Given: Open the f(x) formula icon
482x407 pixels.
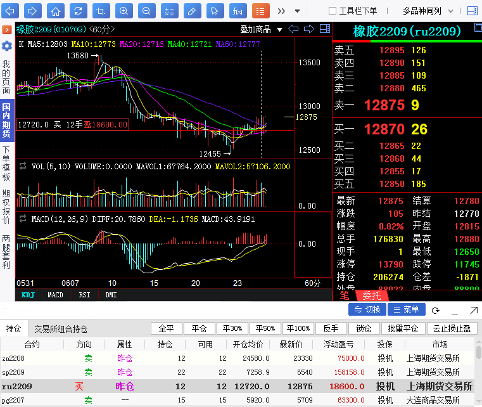Looking at the screenshot, I should click(238, 11).
